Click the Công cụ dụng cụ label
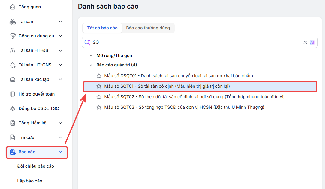The image size is (325, 189). click(36, 36)
